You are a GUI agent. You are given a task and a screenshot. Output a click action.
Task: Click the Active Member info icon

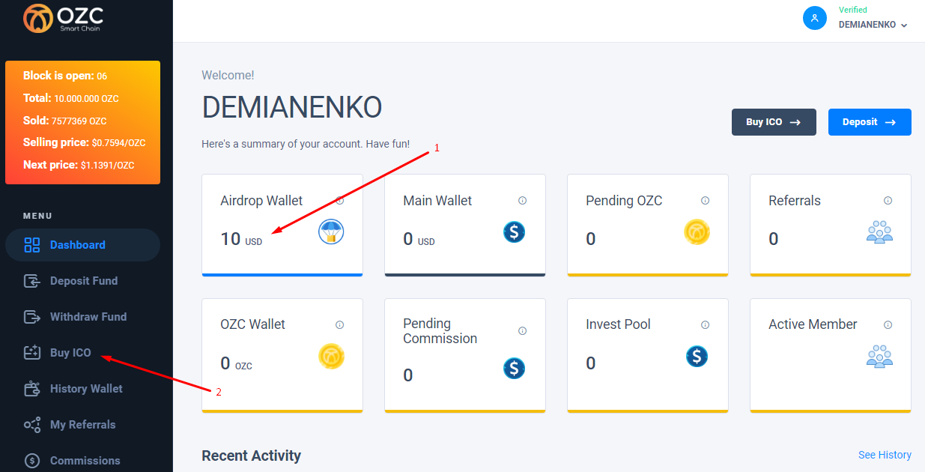888,325
